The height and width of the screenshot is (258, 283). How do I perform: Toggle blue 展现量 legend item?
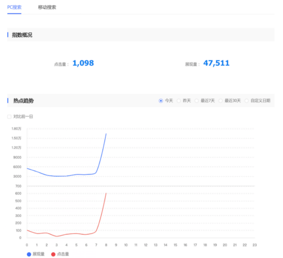36,254
